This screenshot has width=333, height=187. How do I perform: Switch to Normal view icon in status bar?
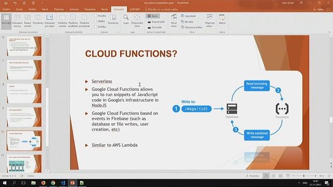coord(266,176)
